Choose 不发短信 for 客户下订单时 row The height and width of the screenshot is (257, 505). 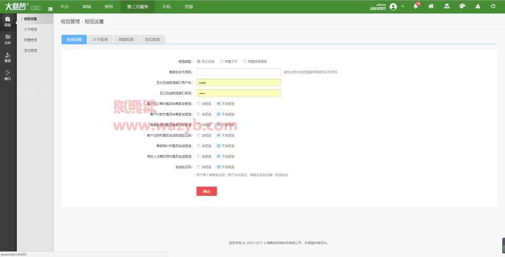click(219, 104)
